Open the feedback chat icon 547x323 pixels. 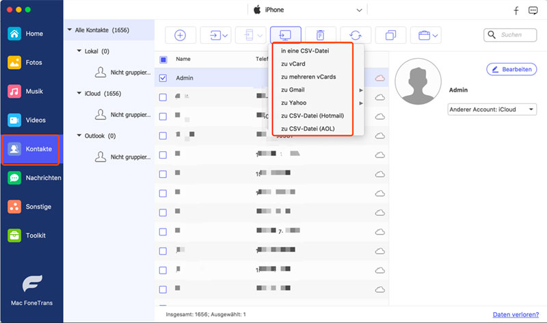tap(533, 10)
